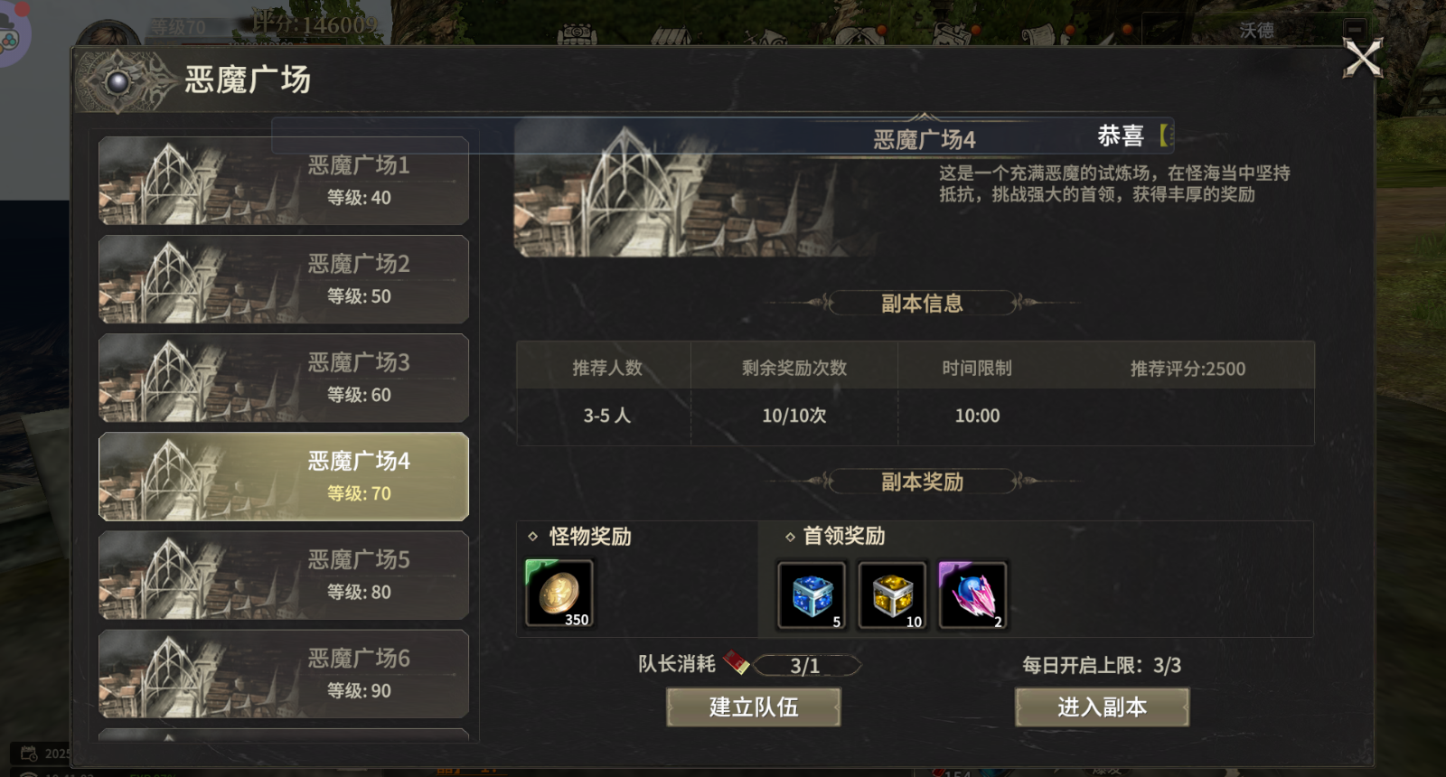Close the 恶魔广场 window with the X
Image resolution: width=1446 pixels, height=777 pixels.
1363,59
